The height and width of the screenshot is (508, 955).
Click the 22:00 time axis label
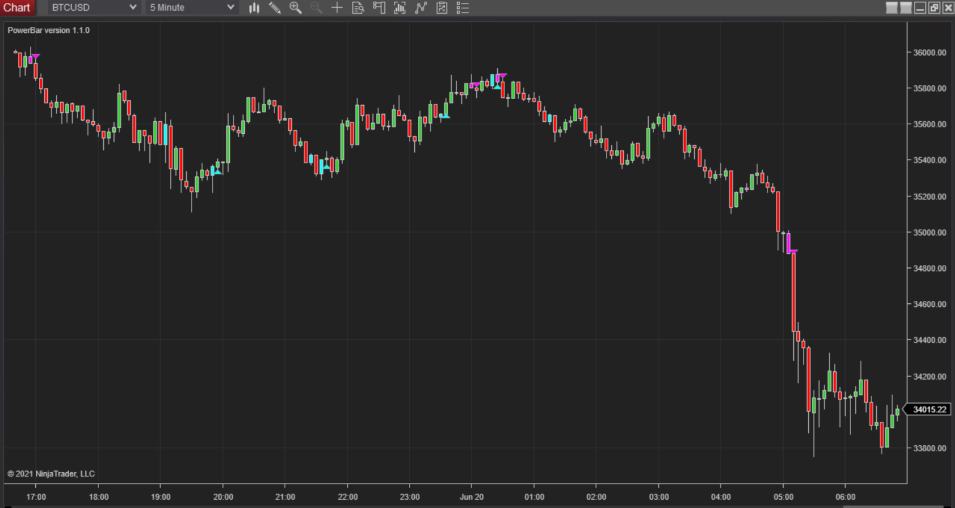click(x=347, y=497)
